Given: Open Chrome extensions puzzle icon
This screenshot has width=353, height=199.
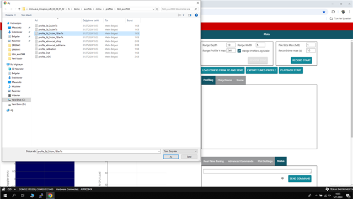Looking at the screenshot, I should point(333,12).
